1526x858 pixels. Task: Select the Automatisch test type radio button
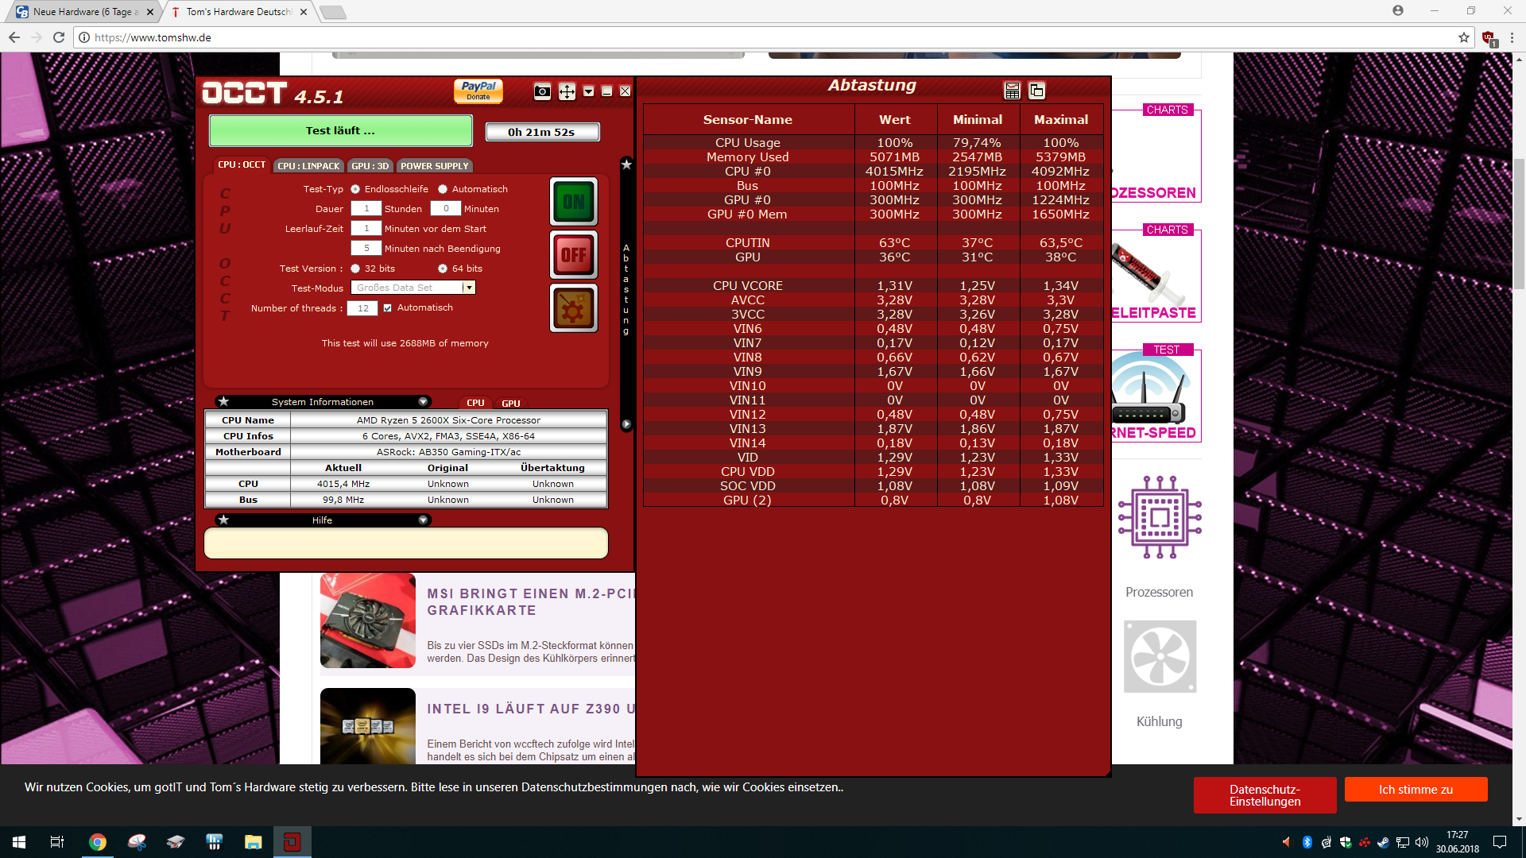coord(443,189)
